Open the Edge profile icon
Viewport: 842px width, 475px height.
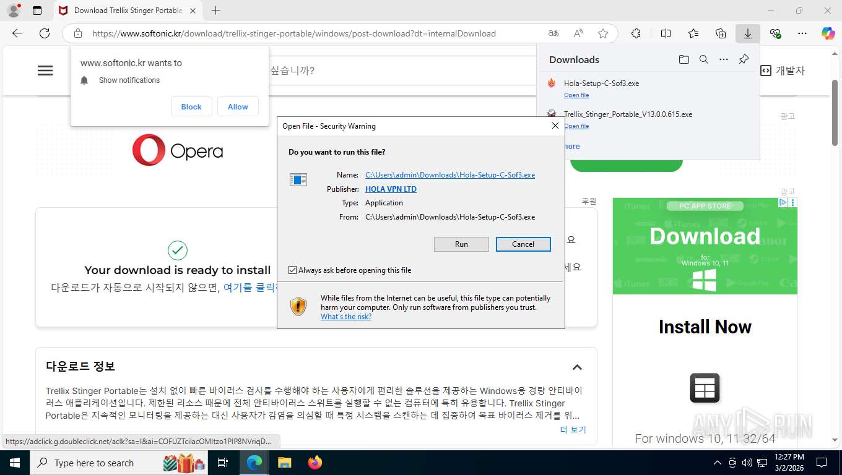(x=13, y=11)
